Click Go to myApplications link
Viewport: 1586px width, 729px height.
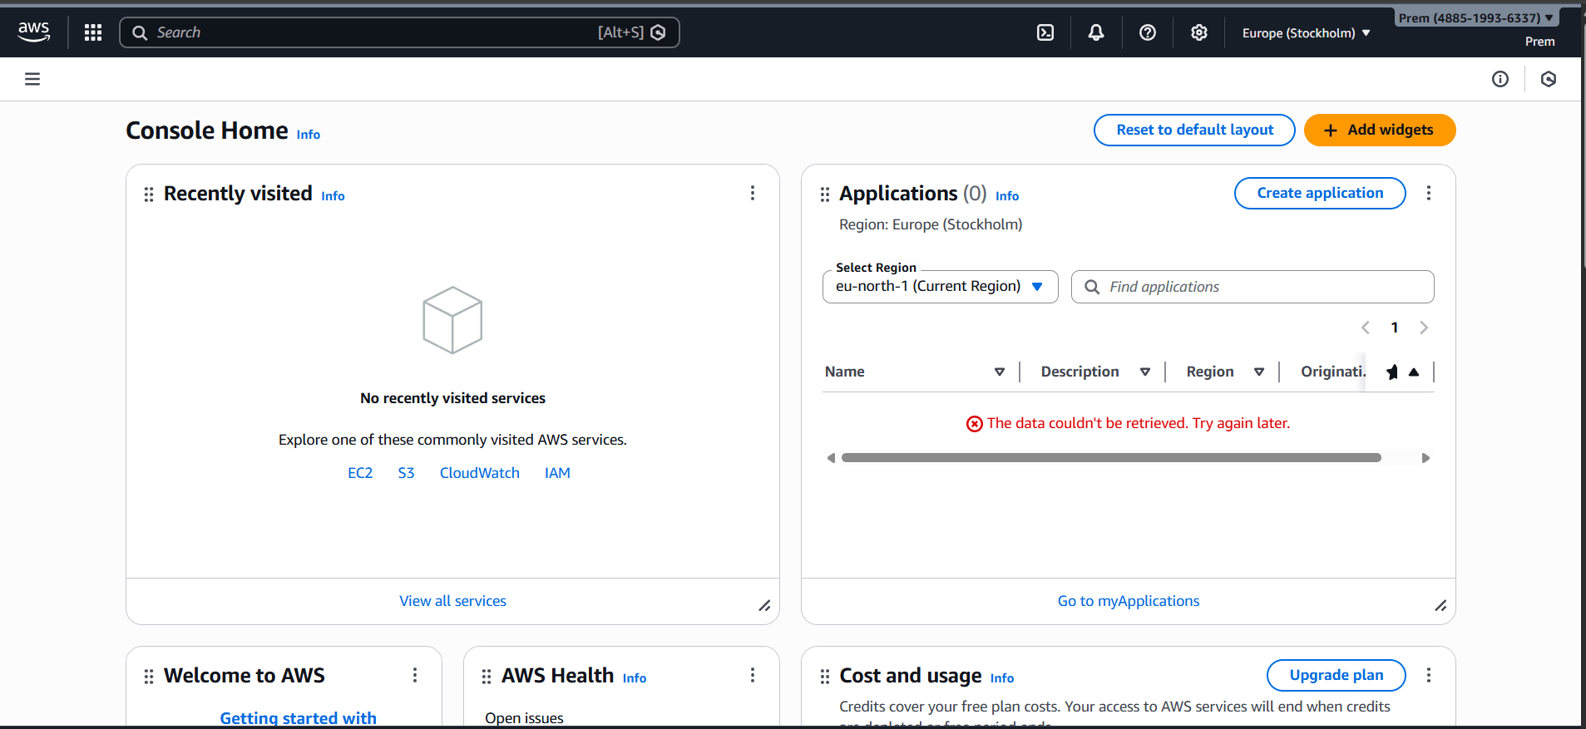(1129, 601)
